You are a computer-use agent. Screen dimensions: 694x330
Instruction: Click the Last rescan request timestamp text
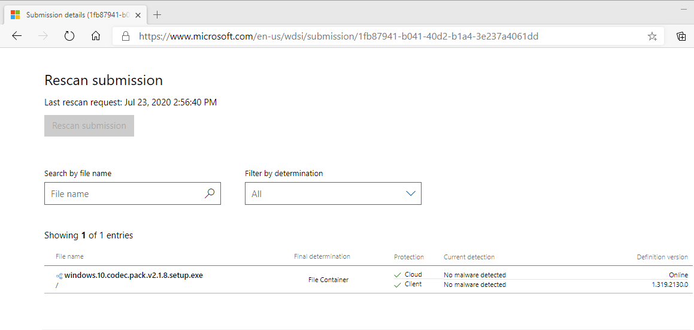[x=131, y=103]
